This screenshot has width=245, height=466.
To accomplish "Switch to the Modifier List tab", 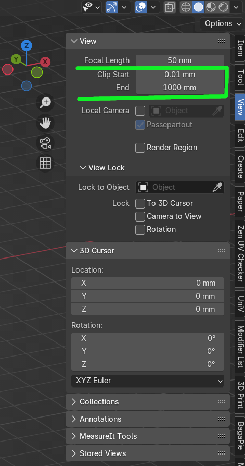I will [240, 346].
